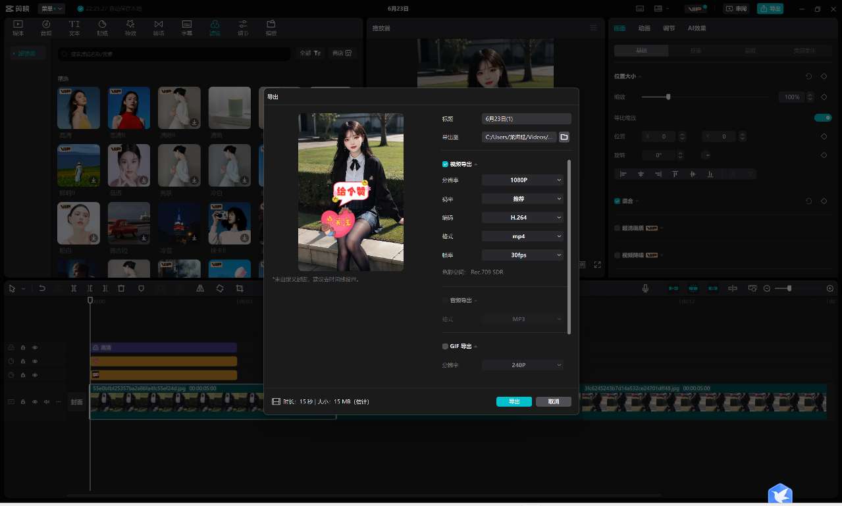Click the cyan 导出 button in dialog
842x506 pixels.
[513, 401]
